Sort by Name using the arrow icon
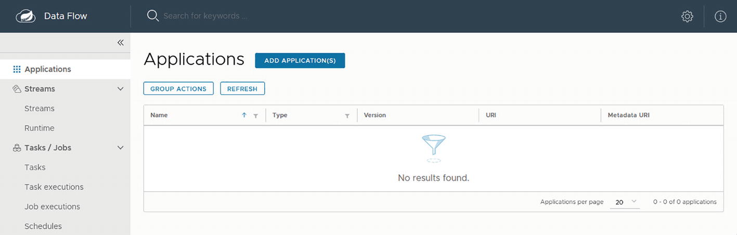Viewport: 737px width, 235px height. (x=244, y=115)
